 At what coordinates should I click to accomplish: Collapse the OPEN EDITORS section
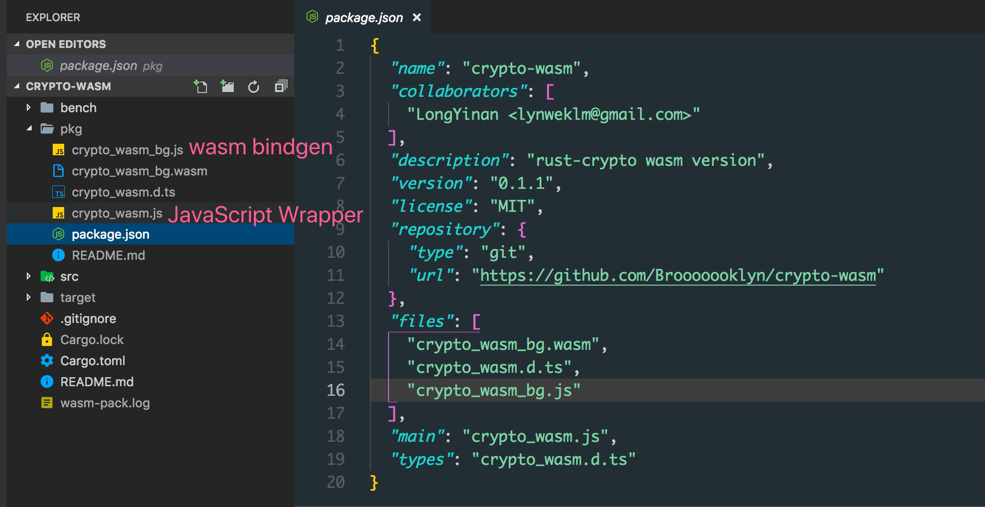point(17,44)
